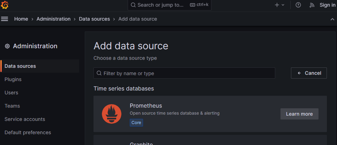Go to Administration breadcrumb
This screenshot has height=145, width=337.
[53, 19]
